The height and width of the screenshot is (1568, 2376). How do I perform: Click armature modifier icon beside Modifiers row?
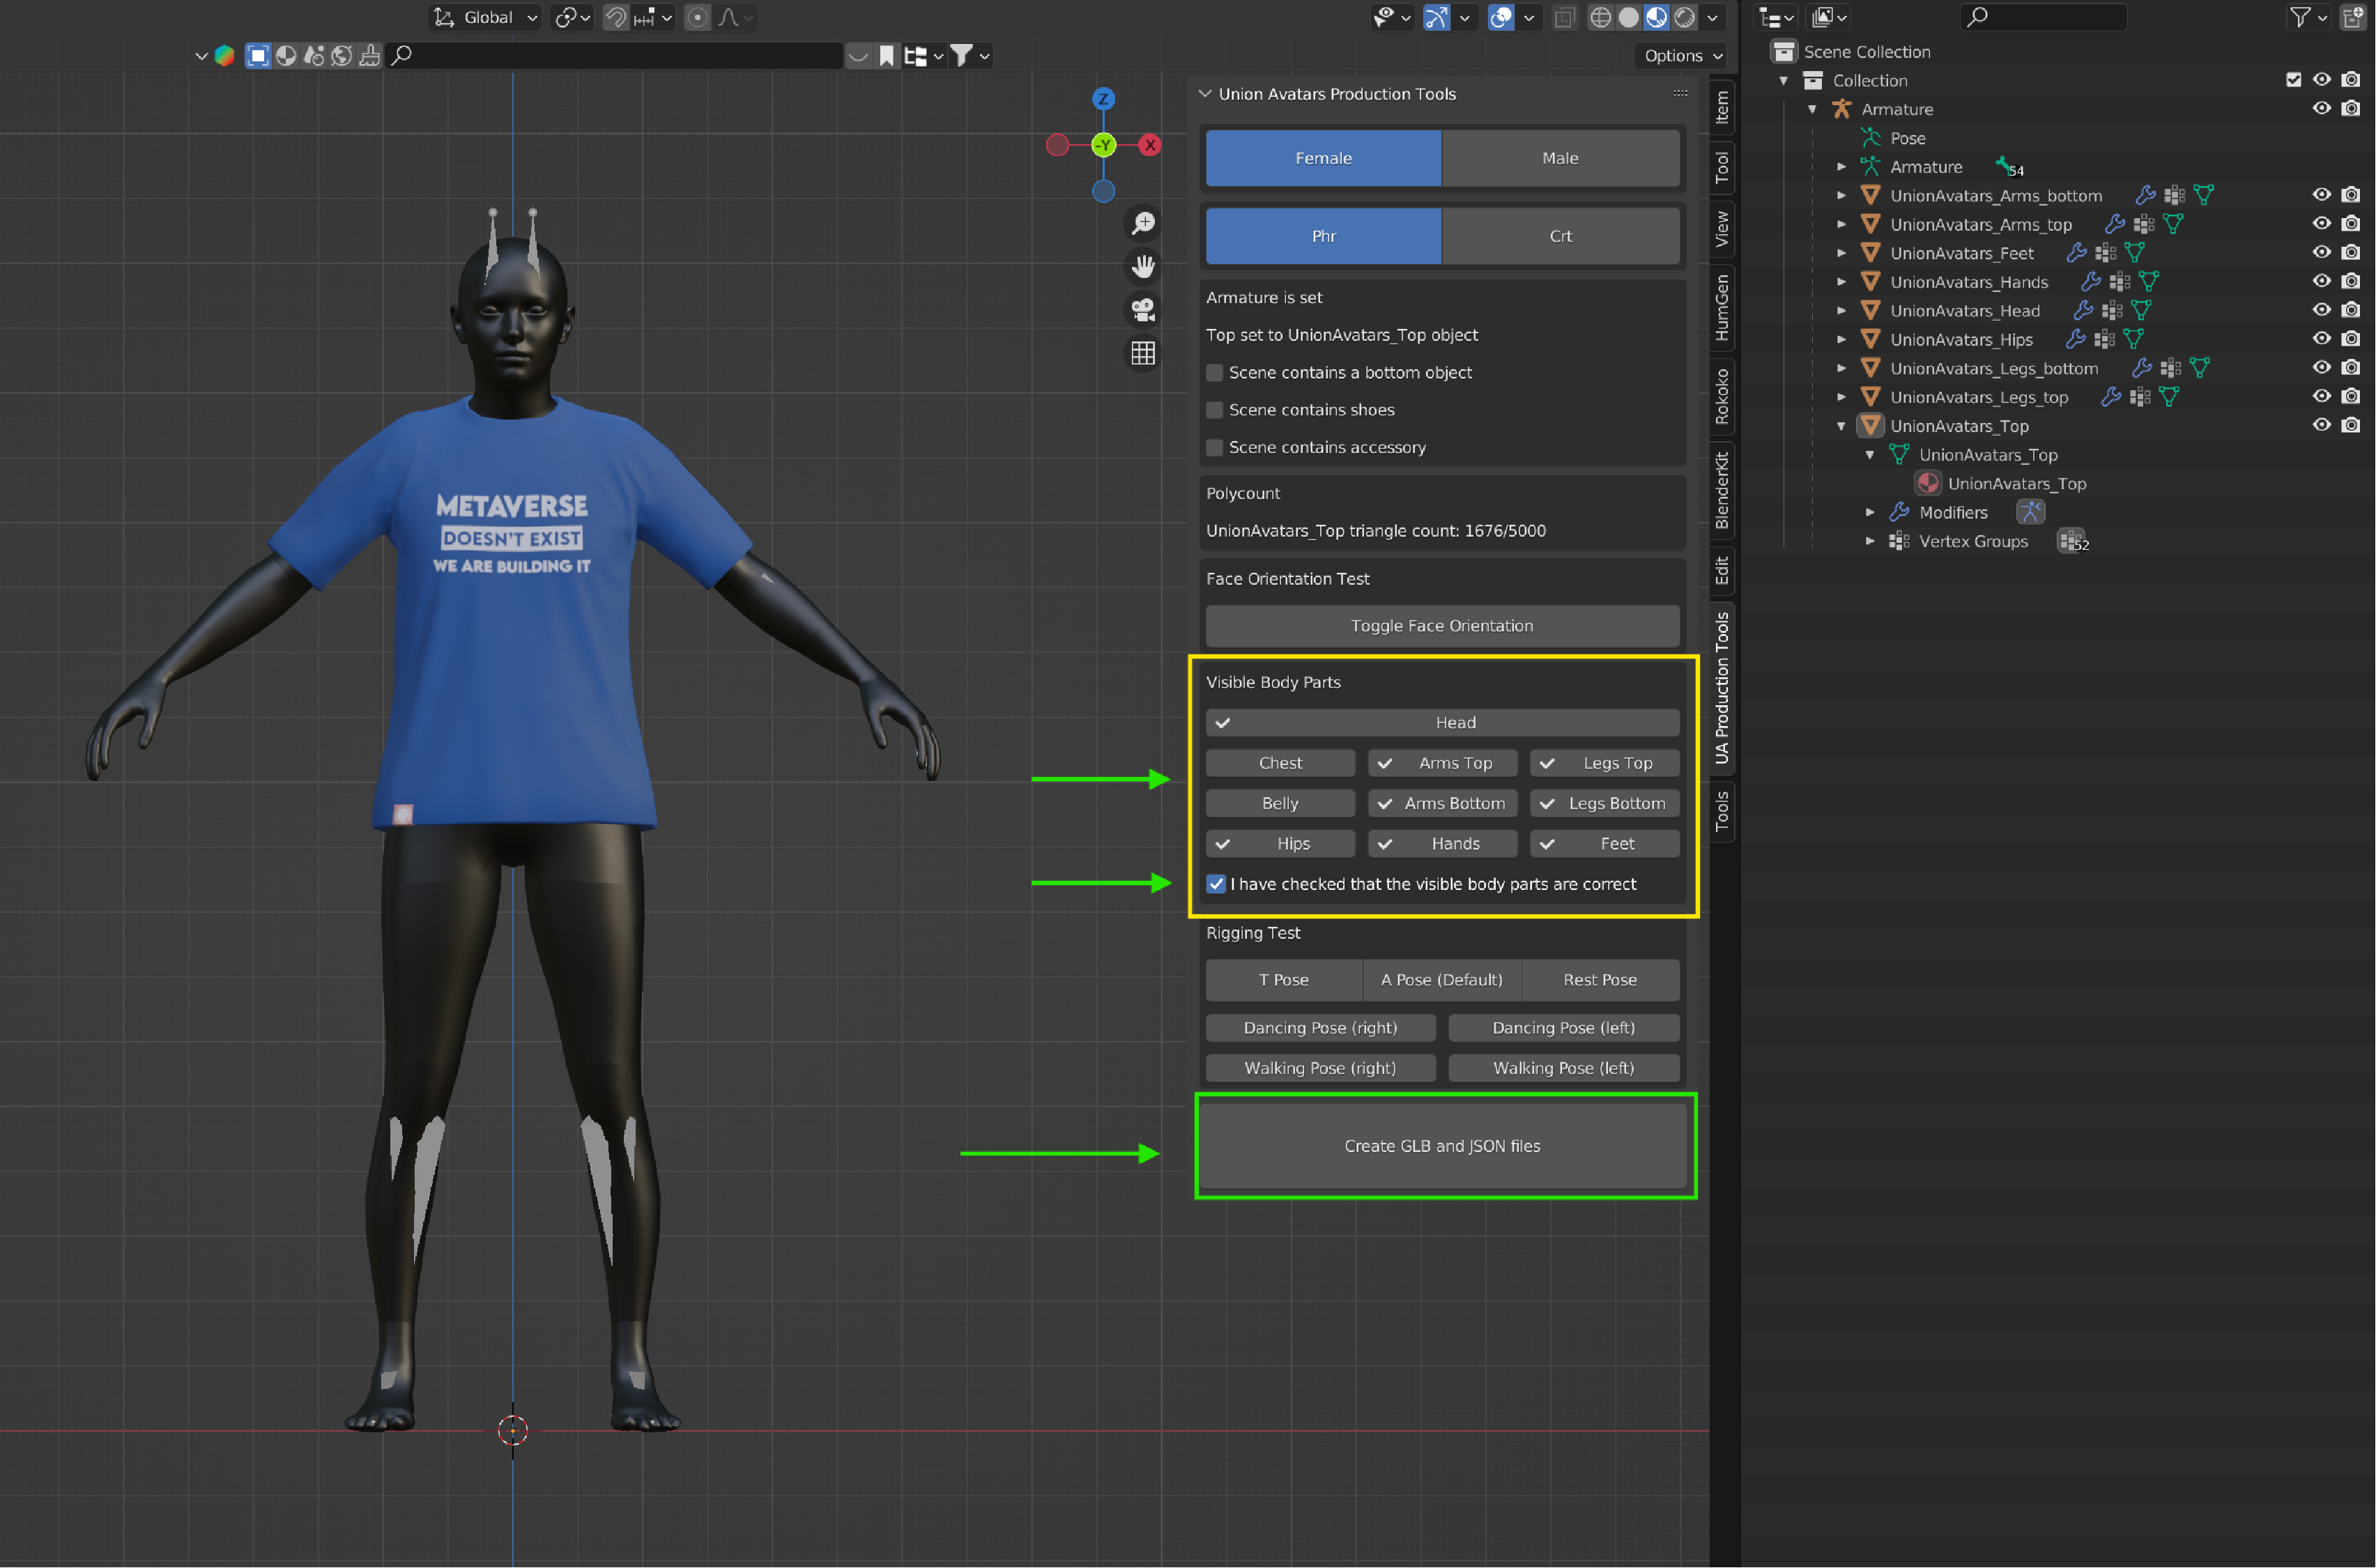[2030, 512]
